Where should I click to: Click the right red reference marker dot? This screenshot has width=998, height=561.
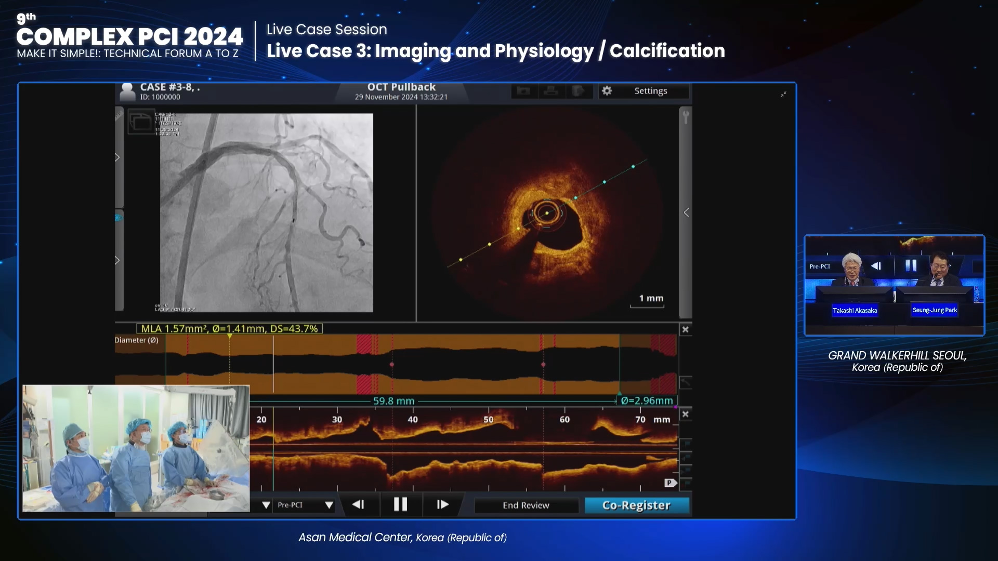[543, 365]
